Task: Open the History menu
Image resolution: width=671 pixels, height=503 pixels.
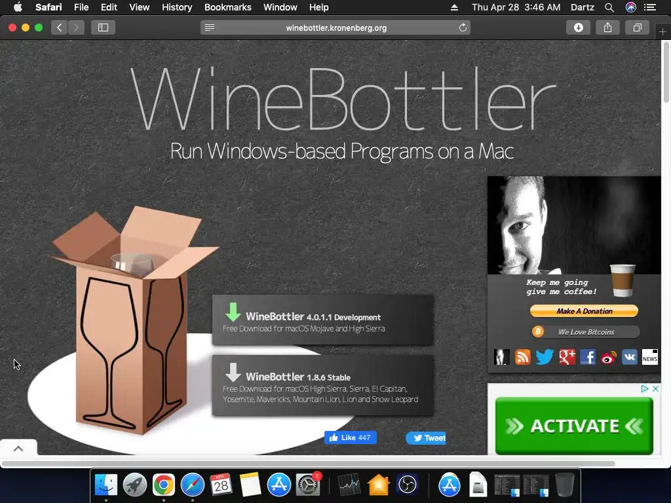Action: 177,7
